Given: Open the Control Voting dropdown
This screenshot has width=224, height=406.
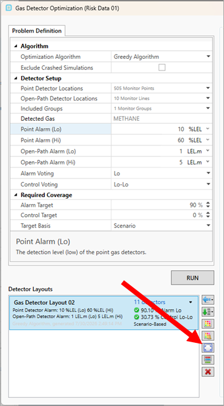Looking at the screenshot, I should point(208,185).
